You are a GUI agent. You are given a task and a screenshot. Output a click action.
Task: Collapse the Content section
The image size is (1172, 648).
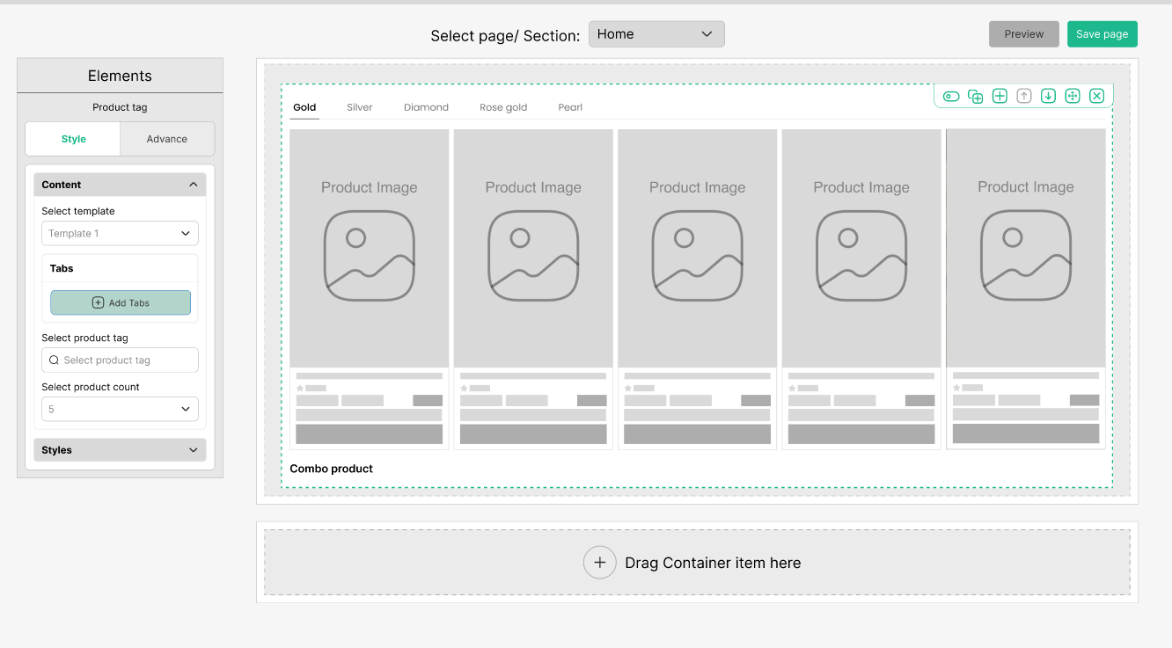120,185
